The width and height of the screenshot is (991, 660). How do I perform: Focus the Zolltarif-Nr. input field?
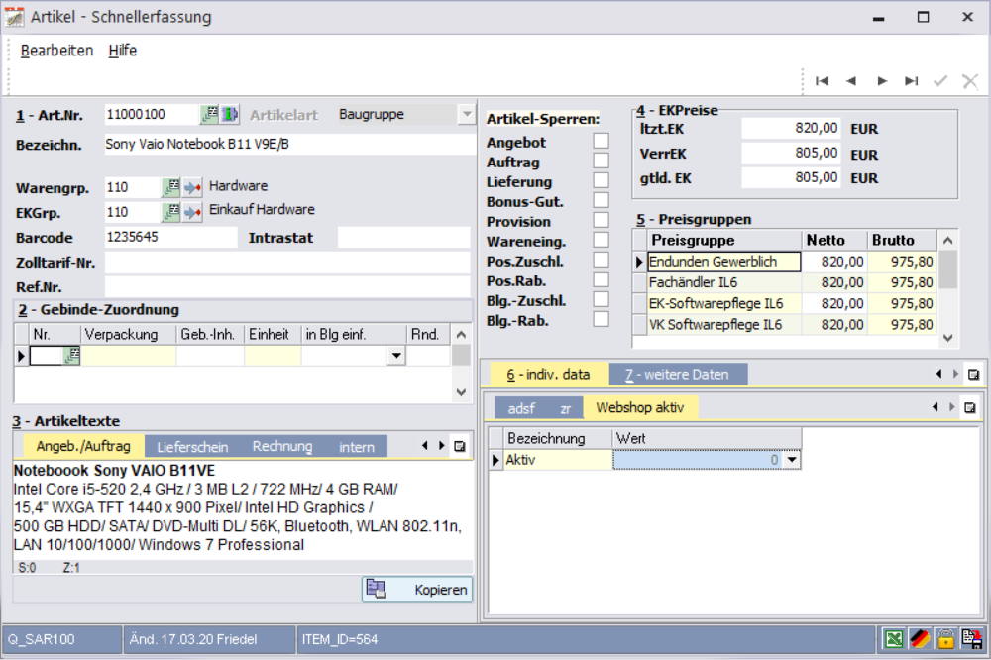tap(287, 262)
